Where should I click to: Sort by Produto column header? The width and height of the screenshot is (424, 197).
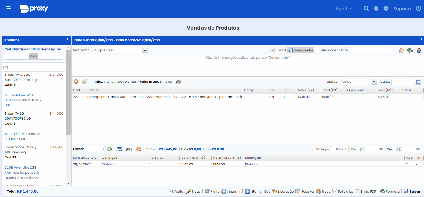(164, 90)
